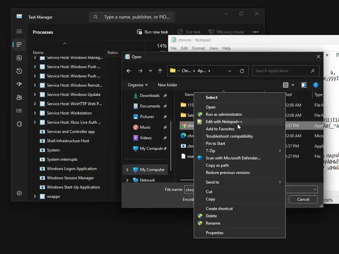Expand My Computer in the navigation tree
This screenshot has width=339, height=254.
pos(127,170)
